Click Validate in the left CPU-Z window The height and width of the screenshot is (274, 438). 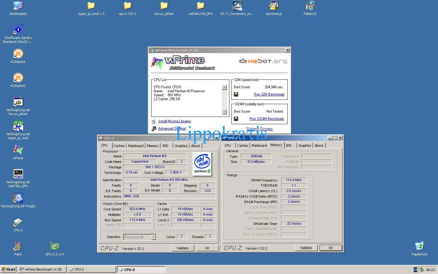182,248
